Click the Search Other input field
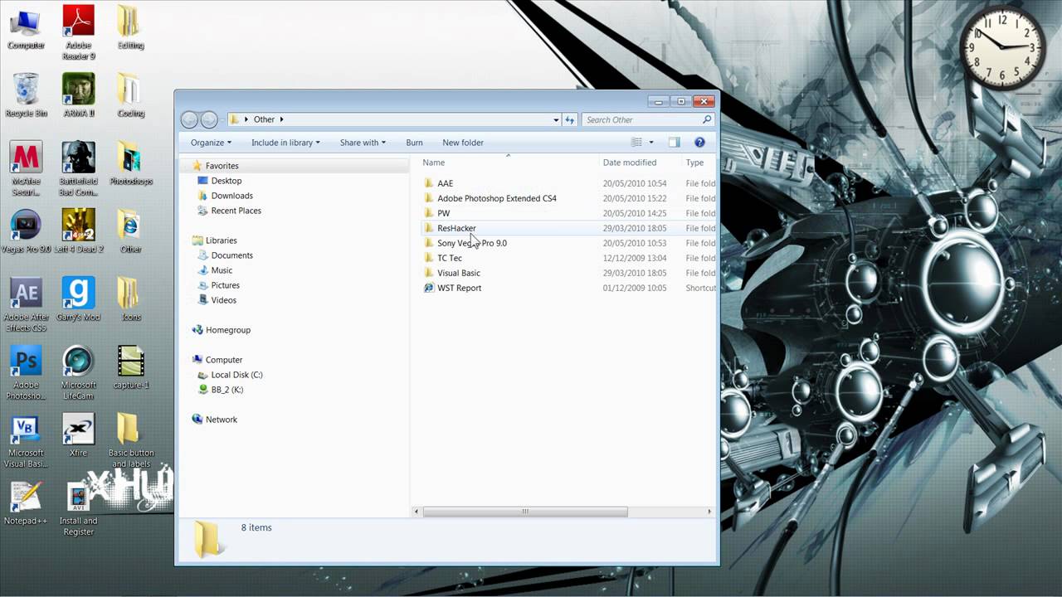Viewport: 1062px width, 597px height. point(648,119)
